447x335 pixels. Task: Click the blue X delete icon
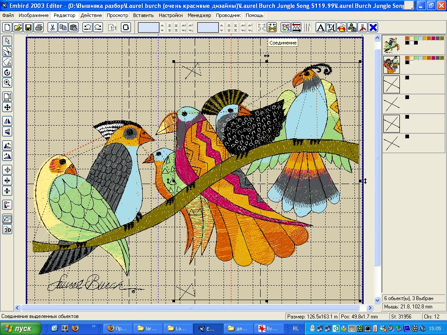tap(373, 27)
